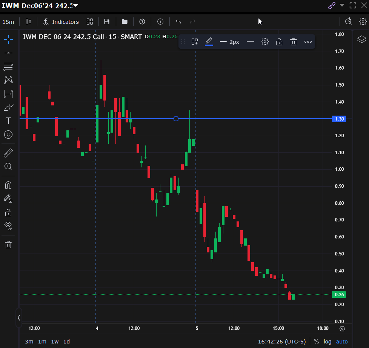Open the Zoom In tool
Image resolution: width=369 pixels, height=348 pixels.
coord(8,166)
